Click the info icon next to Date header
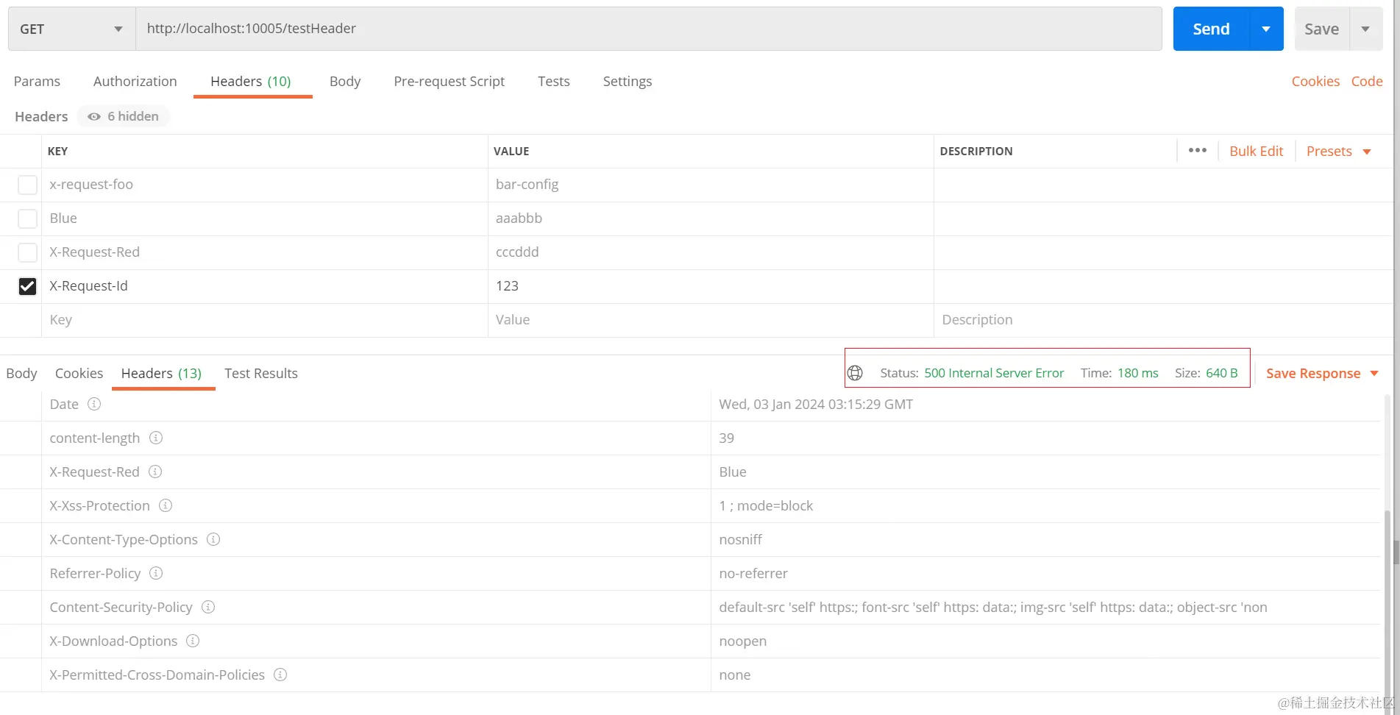The image size is (1400, 715). coord(94,404)
